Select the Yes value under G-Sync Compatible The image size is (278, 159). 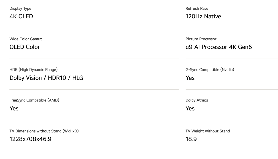190,78
